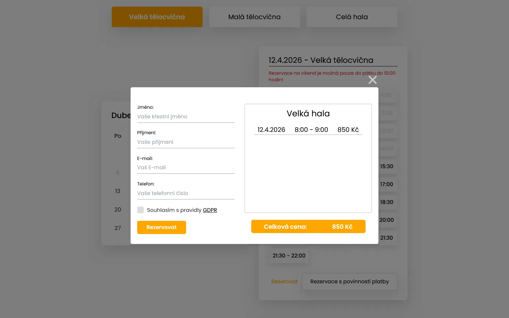Select the 21:30 - 22:00 time slot
Image resolution: width=509 pixels, height=318 pixels.
289,256
